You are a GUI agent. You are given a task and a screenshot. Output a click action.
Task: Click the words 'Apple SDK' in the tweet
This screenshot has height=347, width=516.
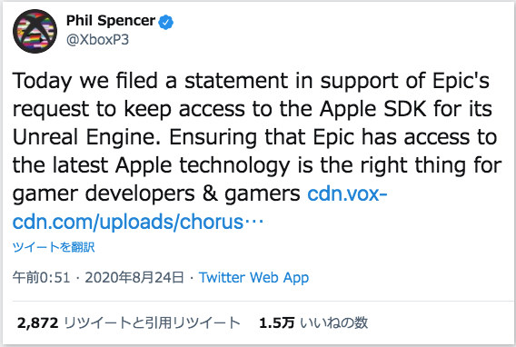click(373, 108)
